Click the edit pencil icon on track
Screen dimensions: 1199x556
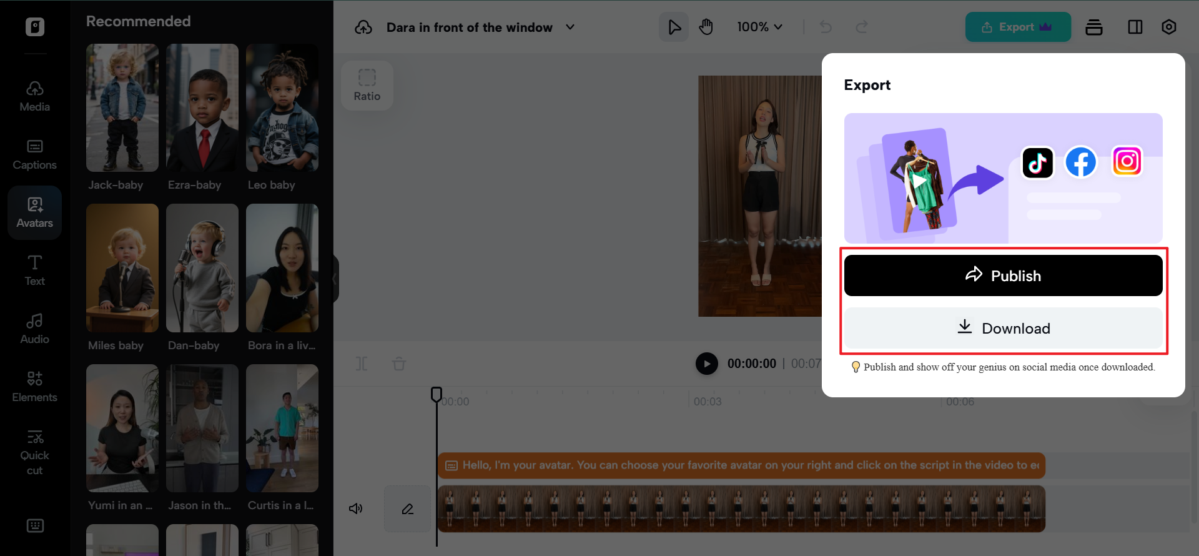408,509
